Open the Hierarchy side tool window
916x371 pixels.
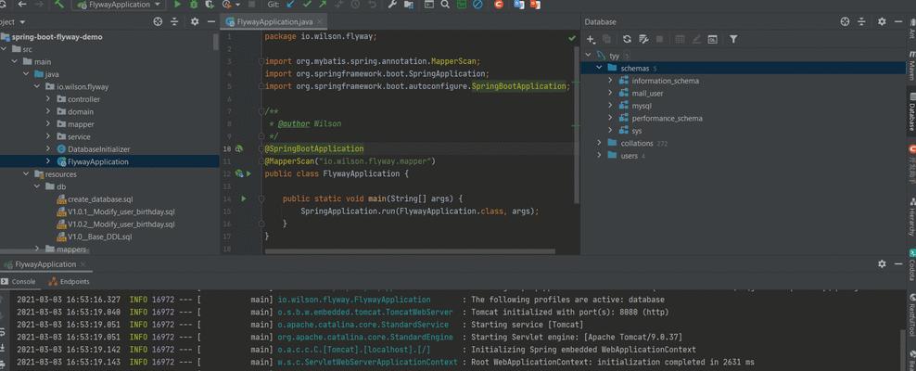(911, 218)
